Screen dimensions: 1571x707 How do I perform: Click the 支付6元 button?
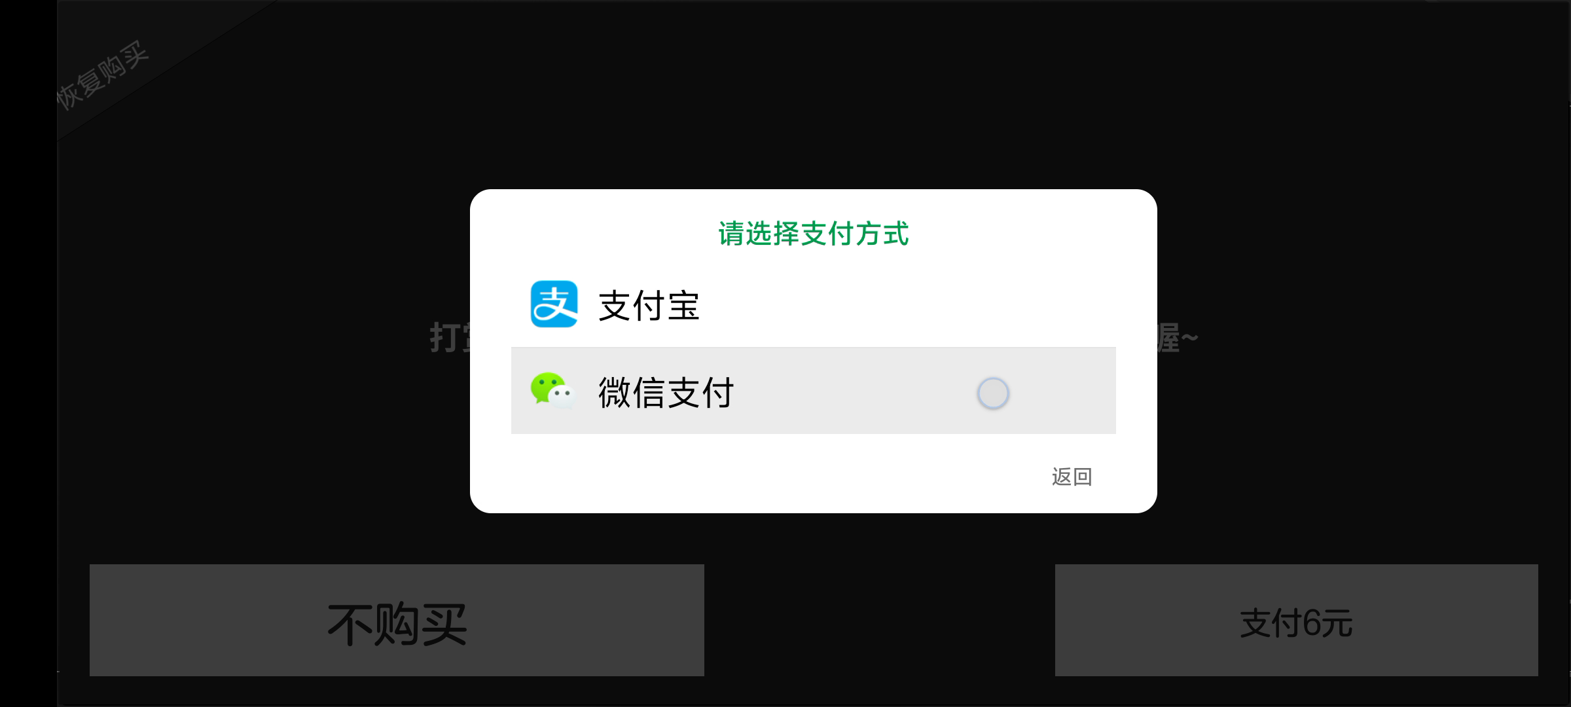click(x=1296, y=620)
